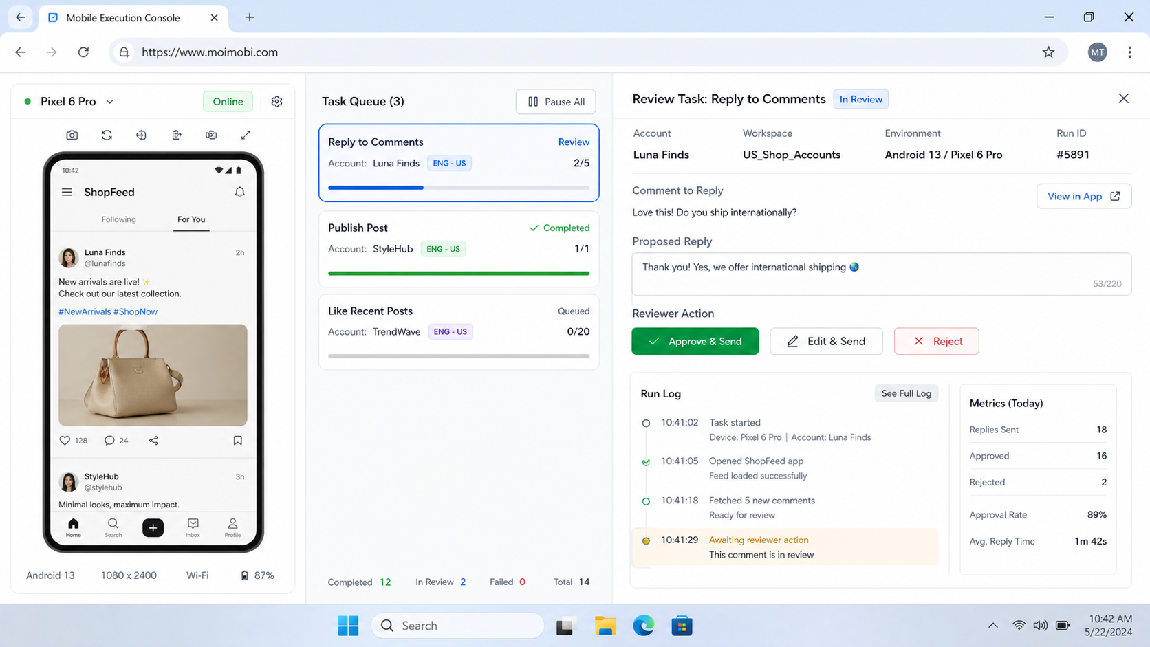Expand the Pixel 6 Pro device dropdown
Viewport: 1150px width, 647px height.
110,102
